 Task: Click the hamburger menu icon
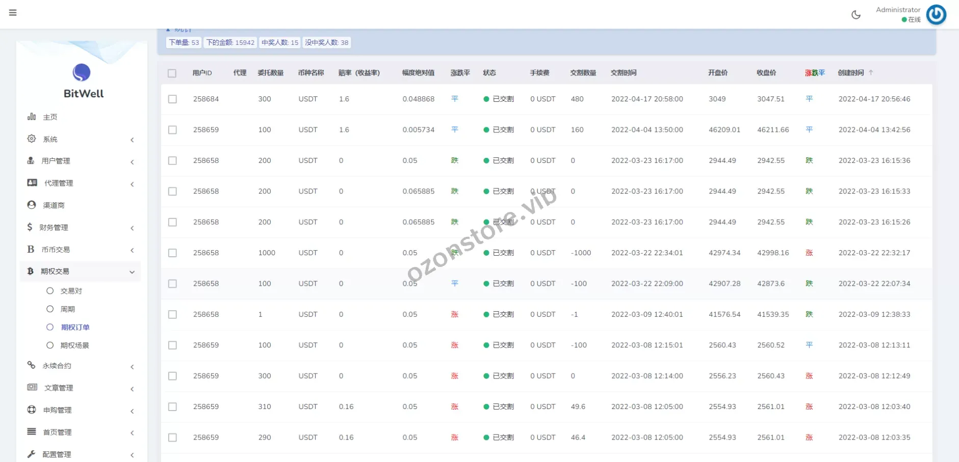13,13
